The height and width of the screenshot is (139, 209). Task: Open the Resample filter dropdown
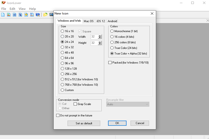(128, 104)
